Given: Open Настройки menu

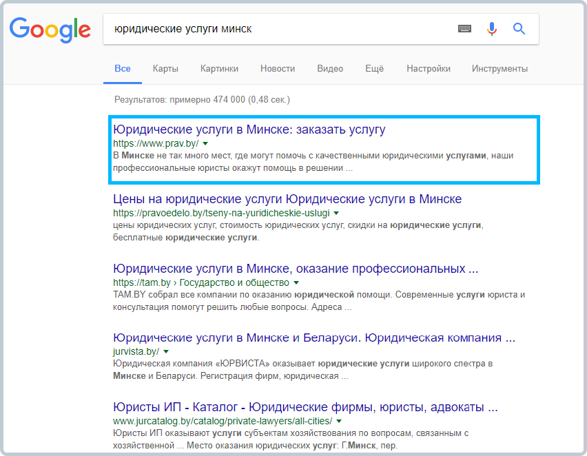Looking at the screenshot, I should (x=429, y=68).
